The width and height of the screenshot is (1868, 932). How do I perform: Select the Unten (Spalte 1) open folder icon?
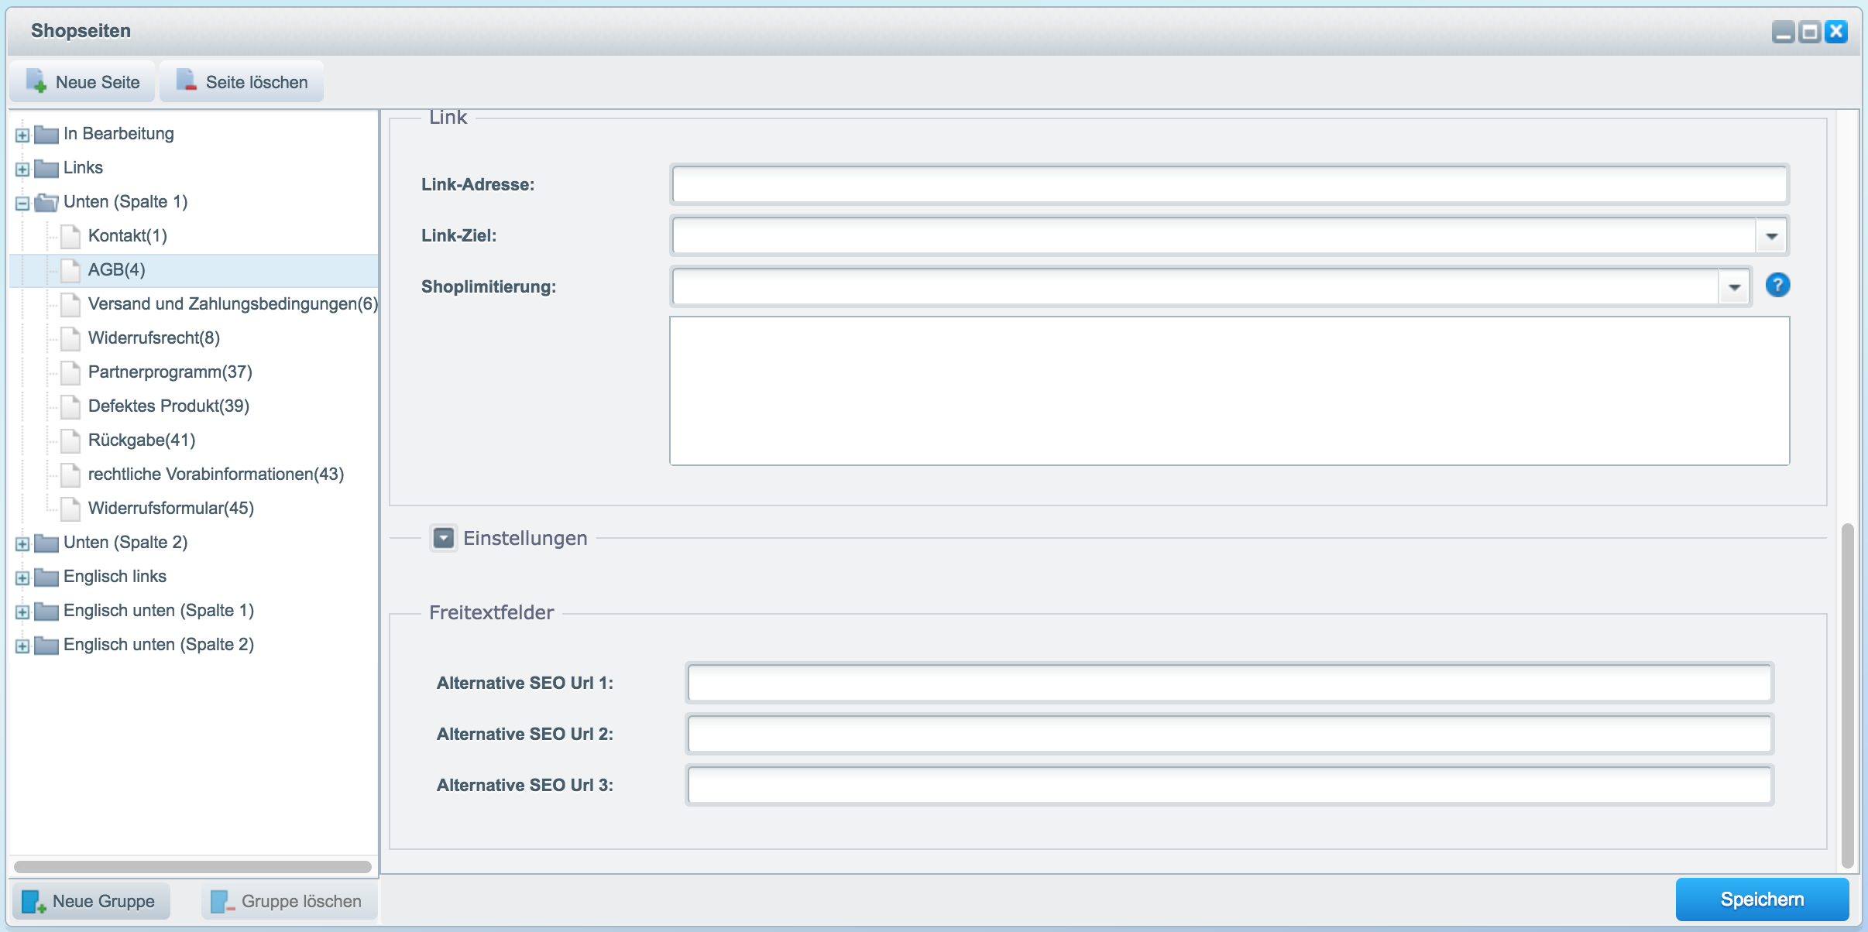click(46, 202)
